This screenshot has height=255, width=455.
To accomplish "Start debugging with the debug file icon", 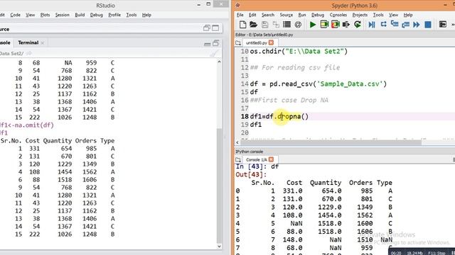I will click(372, 25).
